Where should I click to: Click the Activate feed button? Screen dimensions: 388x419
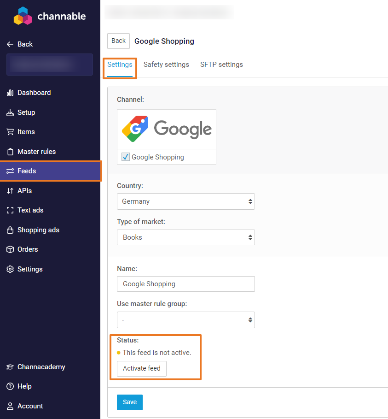tap(142, 368)
